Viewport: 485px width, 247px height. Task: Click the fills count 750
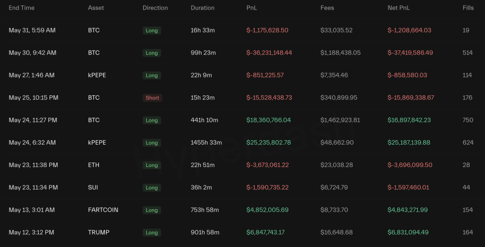pyautogui.click(x=468, y=120)
